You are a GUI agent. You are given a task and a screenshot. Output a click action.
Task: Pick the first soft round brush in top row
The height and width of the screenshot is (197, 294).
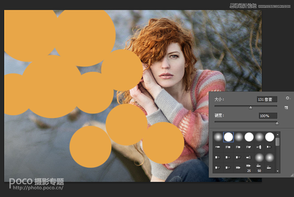(x=218, y=137)
